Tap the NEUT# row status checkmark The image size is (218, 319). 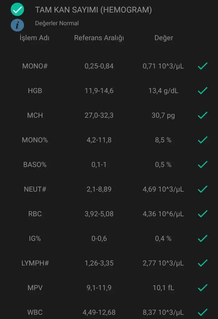[x=203, y=189]
